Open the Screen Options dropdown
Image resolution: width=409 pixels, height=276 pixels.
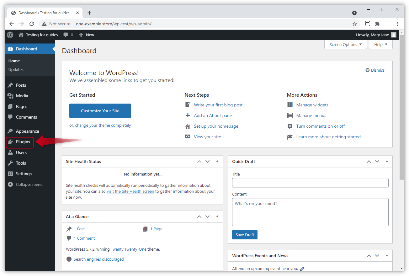pyautogui.click(x=345, y=44)
